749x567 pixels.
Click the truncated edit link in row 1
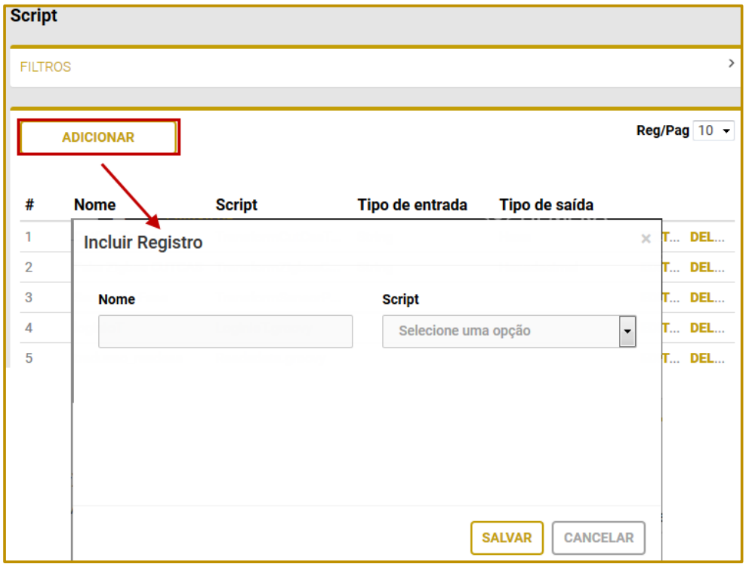pos(670,238)
